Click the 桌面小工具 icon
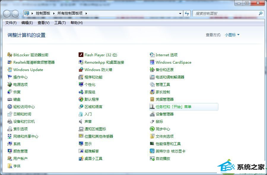Screen dimensions: 267x175 (81, 158)
